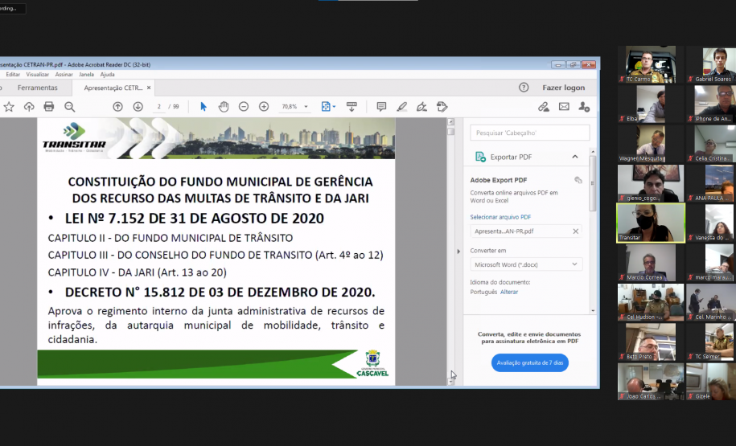Collapse the Exportar PDF section chevron
The height and width of the screenshot is (446, 736).
574,157
